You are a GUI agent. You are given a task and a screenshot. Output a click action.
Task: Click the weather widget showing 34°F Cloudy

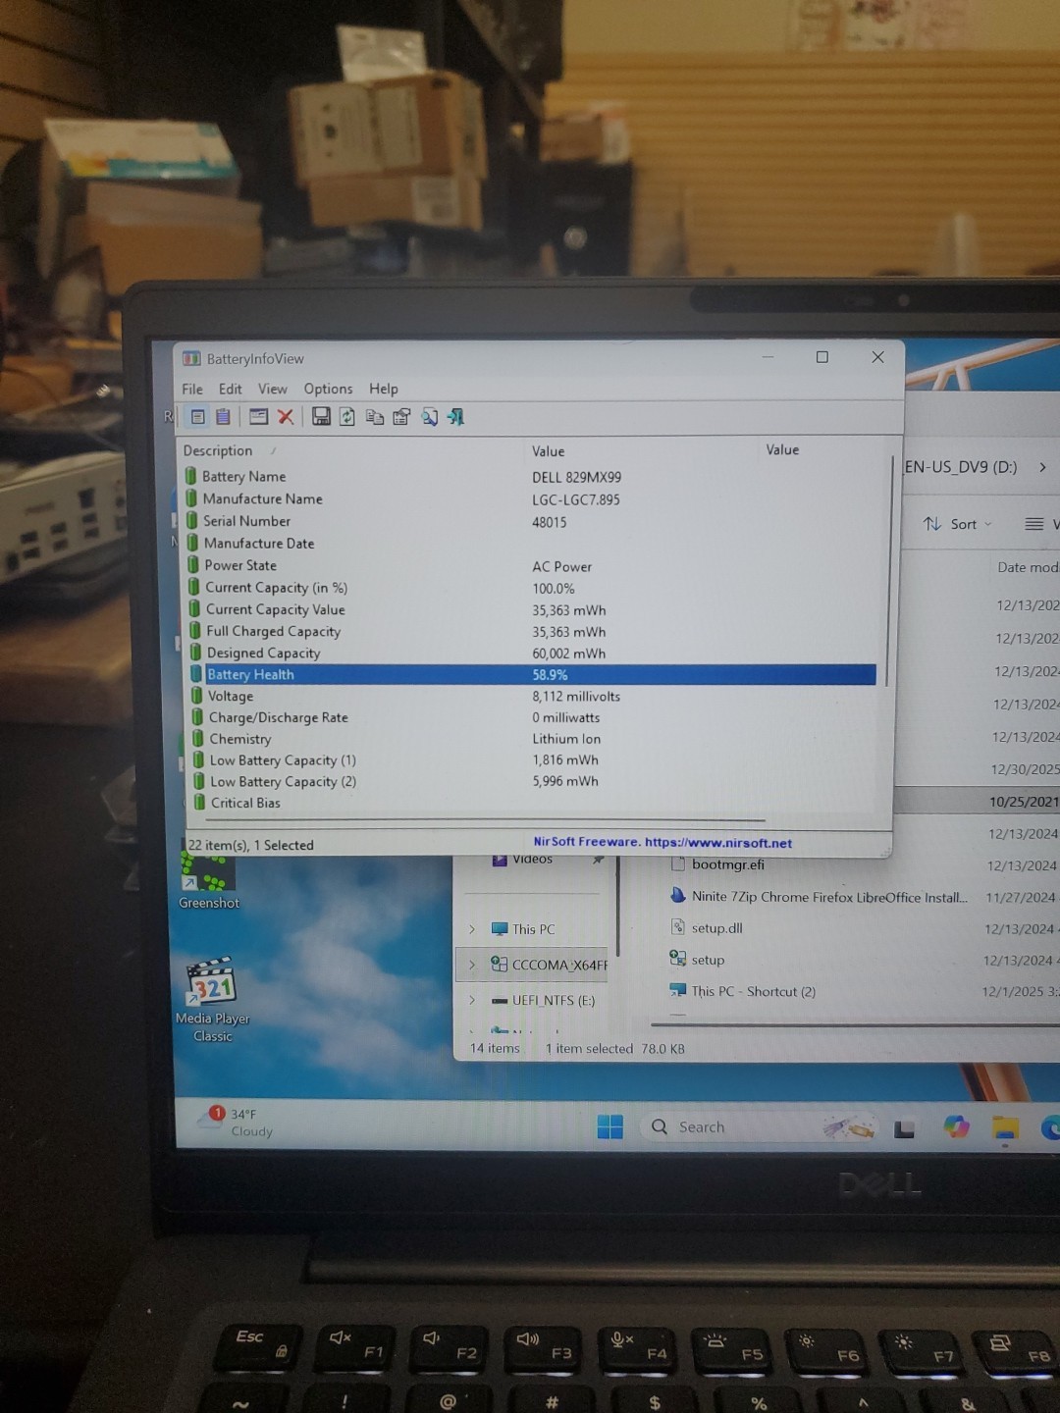236,1123
